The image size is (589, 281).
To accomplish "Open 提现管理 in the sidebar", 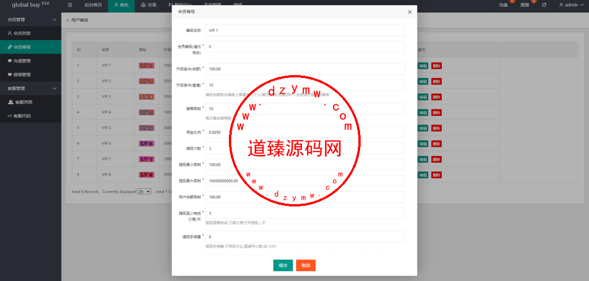I will coord(30,75).
